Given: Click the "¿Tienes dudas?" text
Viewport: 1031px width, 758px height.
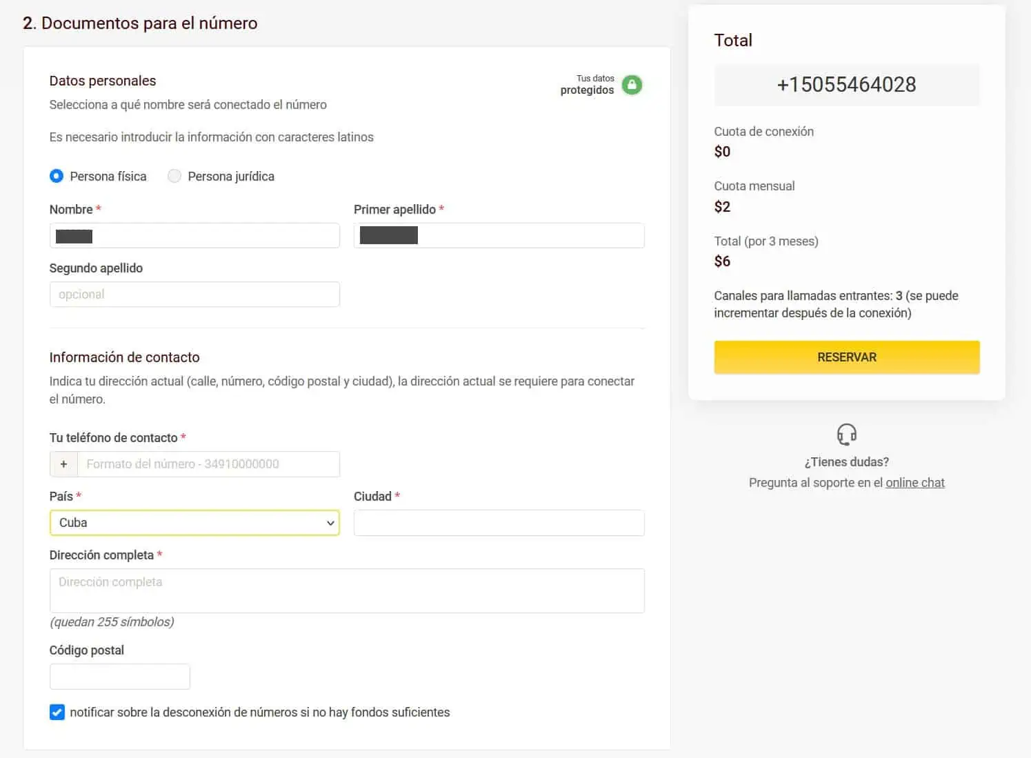Looking at the screenshot, I should pos(847,462).
